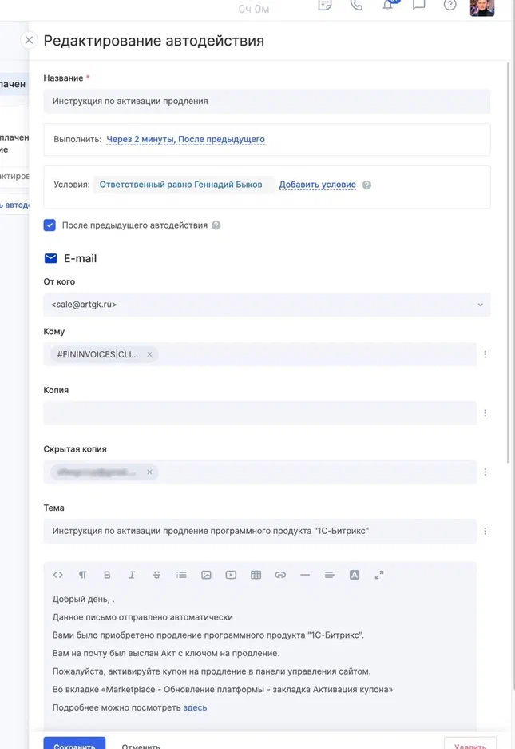Click the 'Сохранить' button

click(x=74, y=743)
